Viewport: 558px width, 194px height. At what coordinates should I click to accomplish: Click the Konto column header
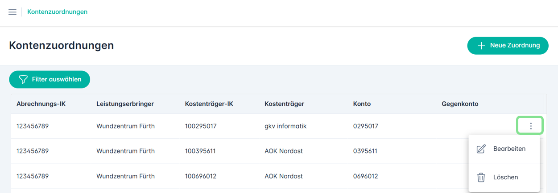click(362, 104)
